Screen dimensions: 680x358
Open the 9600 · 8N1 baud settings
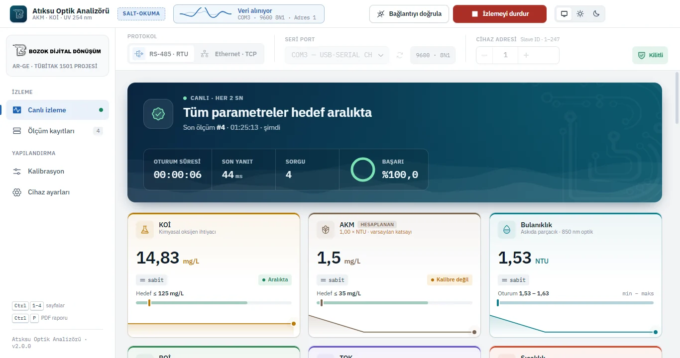pyautogui.click(x=433, y=55)
